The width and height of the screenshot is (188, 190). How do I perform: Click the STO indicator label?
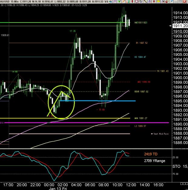pyautogui.click(x=176, y=167)
